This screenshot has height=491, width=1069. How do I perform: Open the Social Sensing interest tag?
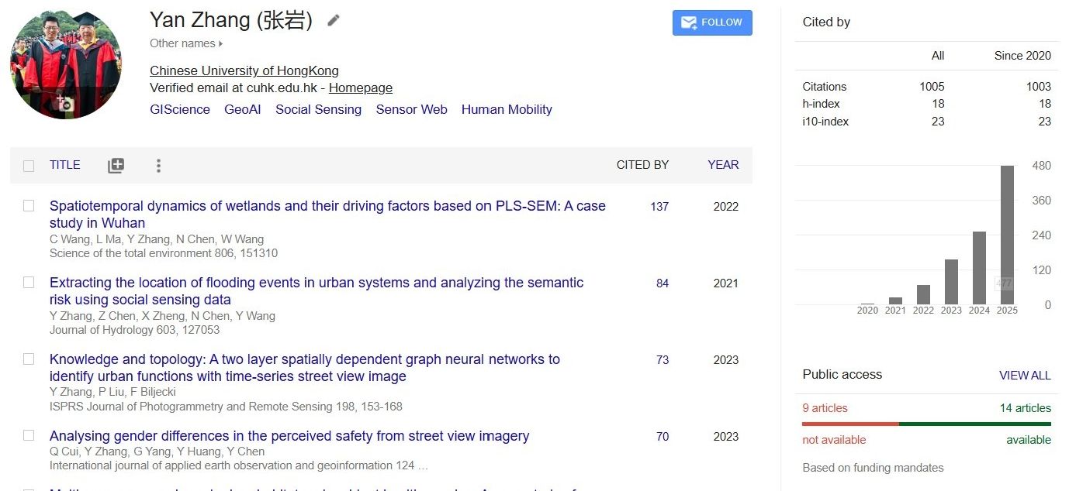pyautogui.click(x=318, y=110)
